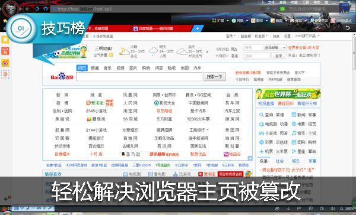Image resolution: width=356 pixels, height=215 pixels.
Task: Expand the 2345旗下产品 dropdown
Action: [x=307, y=36]
